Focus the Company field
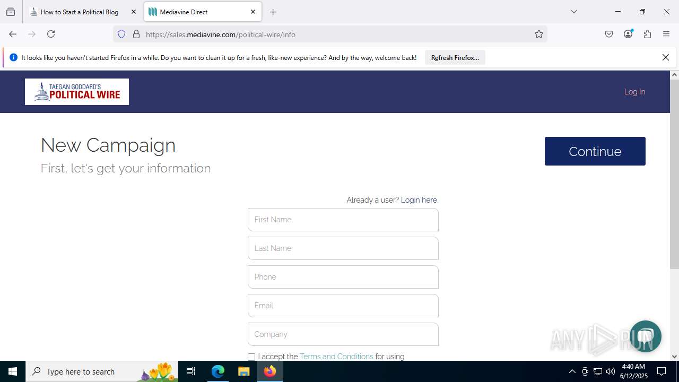This screenshot has width=679, height=382. [343, 334]
